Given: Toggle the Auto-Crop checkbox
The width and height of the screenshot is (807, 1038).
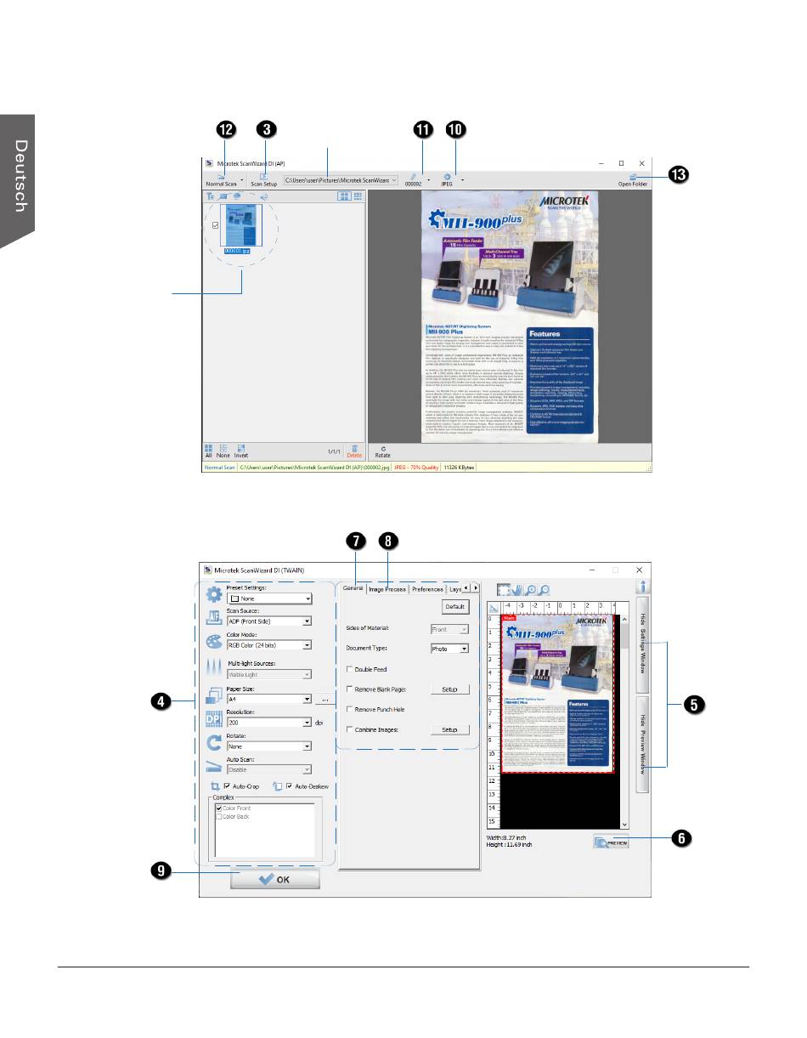Looking at the screenshot, I should (227, 786).
